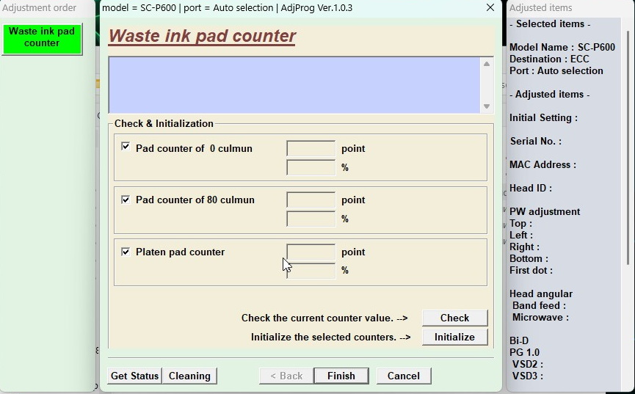The height and width of the screenshot is (394, 635).
Task: Cancel the waste ink pad dialog
Action: [x=403, y=376]
